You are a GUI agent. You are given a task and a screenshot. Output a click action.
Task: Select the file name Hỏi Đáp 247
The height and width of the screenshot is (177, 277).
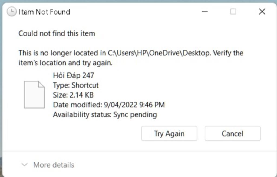(74, 75)
